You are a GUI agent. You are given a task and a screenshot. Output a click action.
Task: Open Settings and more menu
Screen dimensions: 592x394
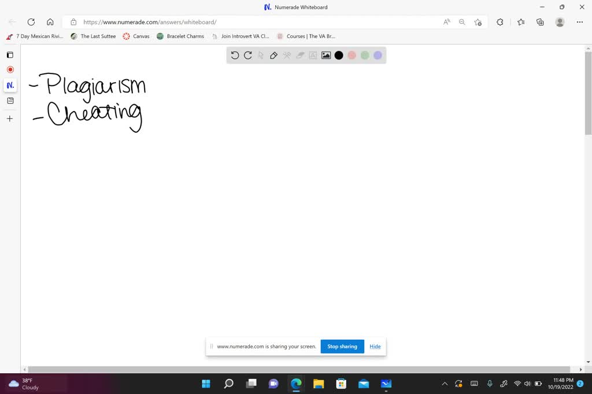click(x=580, y=23)
